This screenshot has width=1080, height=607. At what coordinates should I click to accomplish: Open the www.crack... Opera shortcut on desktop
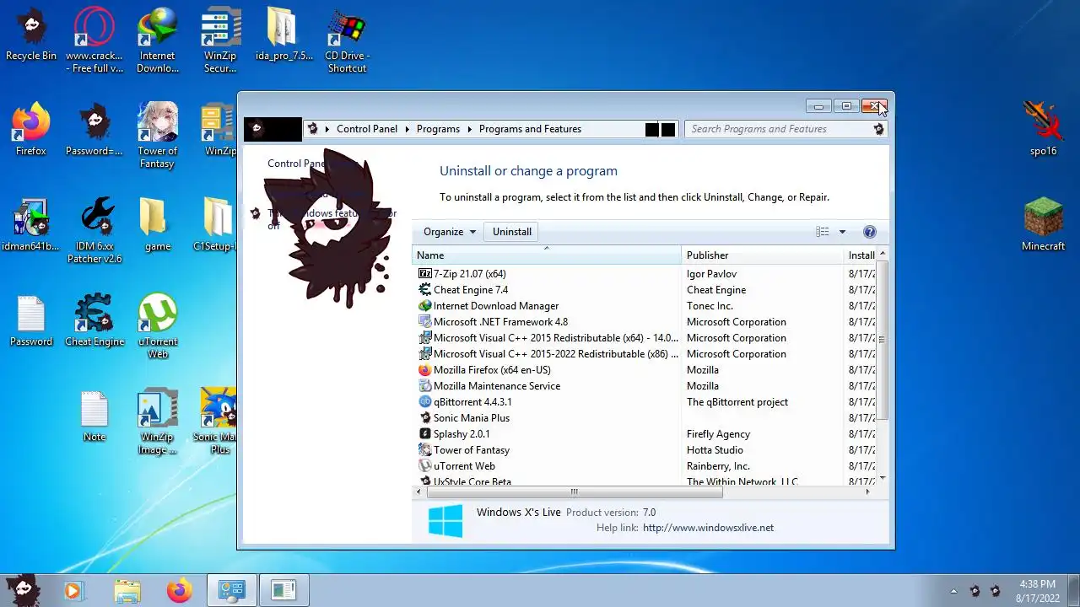(x=94, y=40)
